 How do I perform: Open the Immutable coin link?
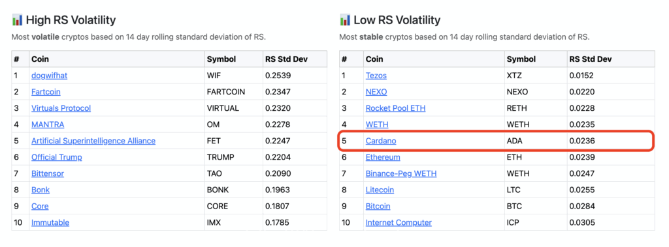[x=50, y=222]
